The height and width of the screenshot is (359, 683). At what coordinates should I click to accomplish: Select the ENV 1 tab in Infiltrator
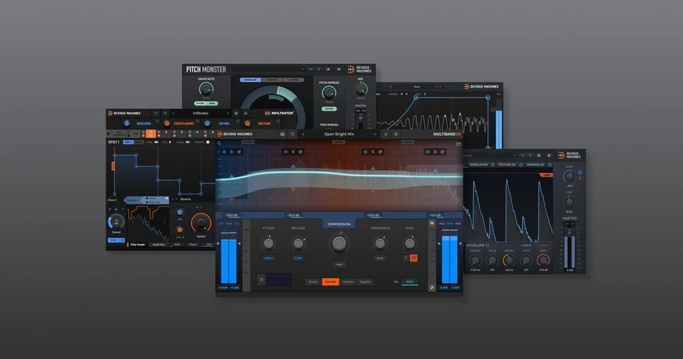pyautogui.click(x=128, y=142)
